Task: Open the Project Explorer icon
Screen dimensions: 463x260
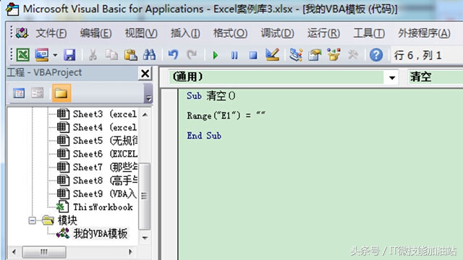Action: click(296, 55)
